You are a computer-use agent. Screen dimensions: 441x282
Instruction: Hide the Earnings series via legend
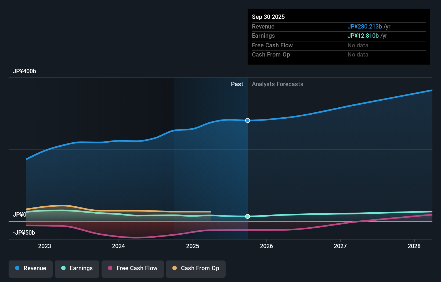(x=77, y=269)
